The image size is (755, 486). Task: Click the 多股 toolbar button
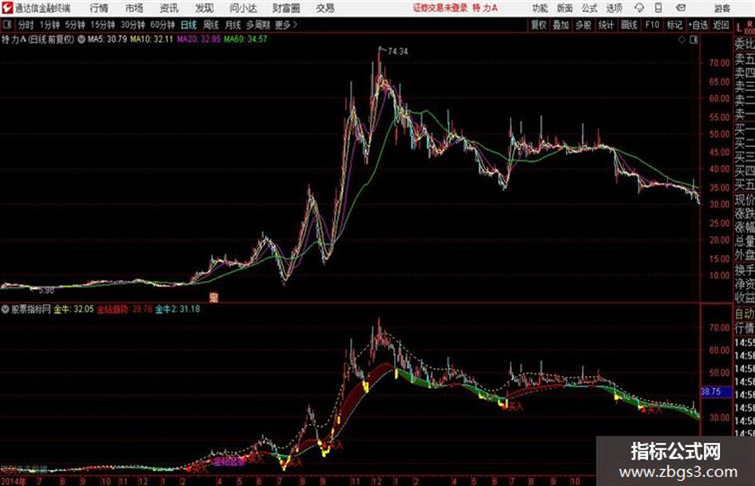tap(583, 25)
